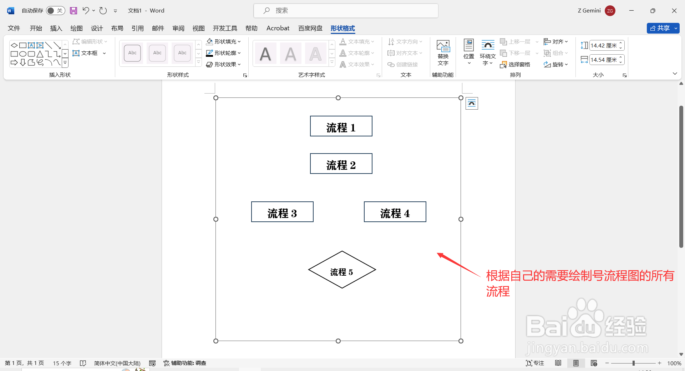Switch to Web Layout view icon

(x=594, y=363)
